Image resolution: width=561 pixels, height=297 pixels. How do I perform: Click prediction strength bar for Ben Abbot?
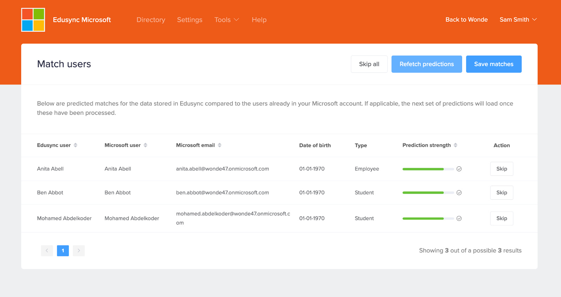[x=428, y=193]
